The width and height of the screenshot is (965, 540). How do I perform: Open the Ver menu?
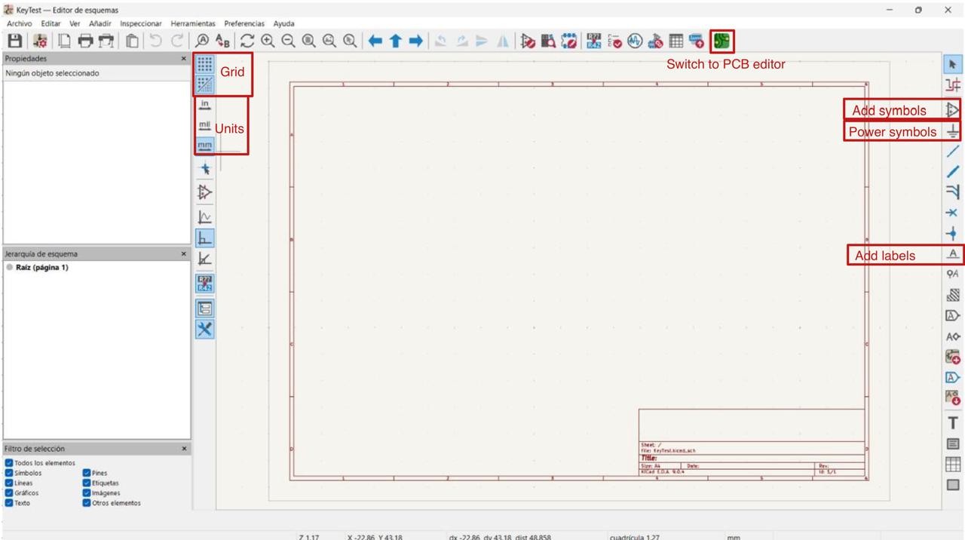pos(75,23)
